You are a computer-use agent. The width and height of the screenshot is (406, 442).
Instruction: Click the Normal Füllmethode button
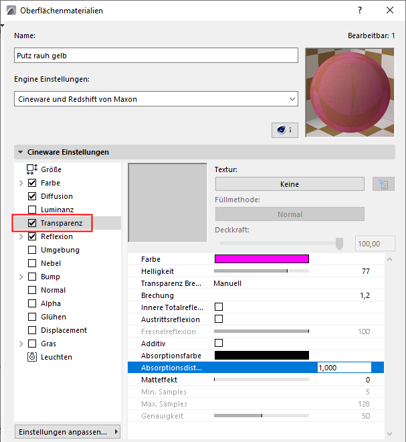pos(290,214)
